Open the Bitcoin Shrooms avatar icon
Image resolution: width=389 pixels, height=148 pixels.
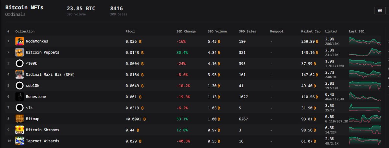click(19, 130)
